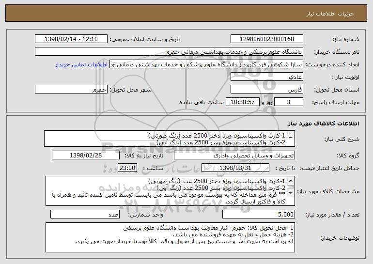Click the time field showing 23:00
The image size is (373, 264).
pos(127,168)
